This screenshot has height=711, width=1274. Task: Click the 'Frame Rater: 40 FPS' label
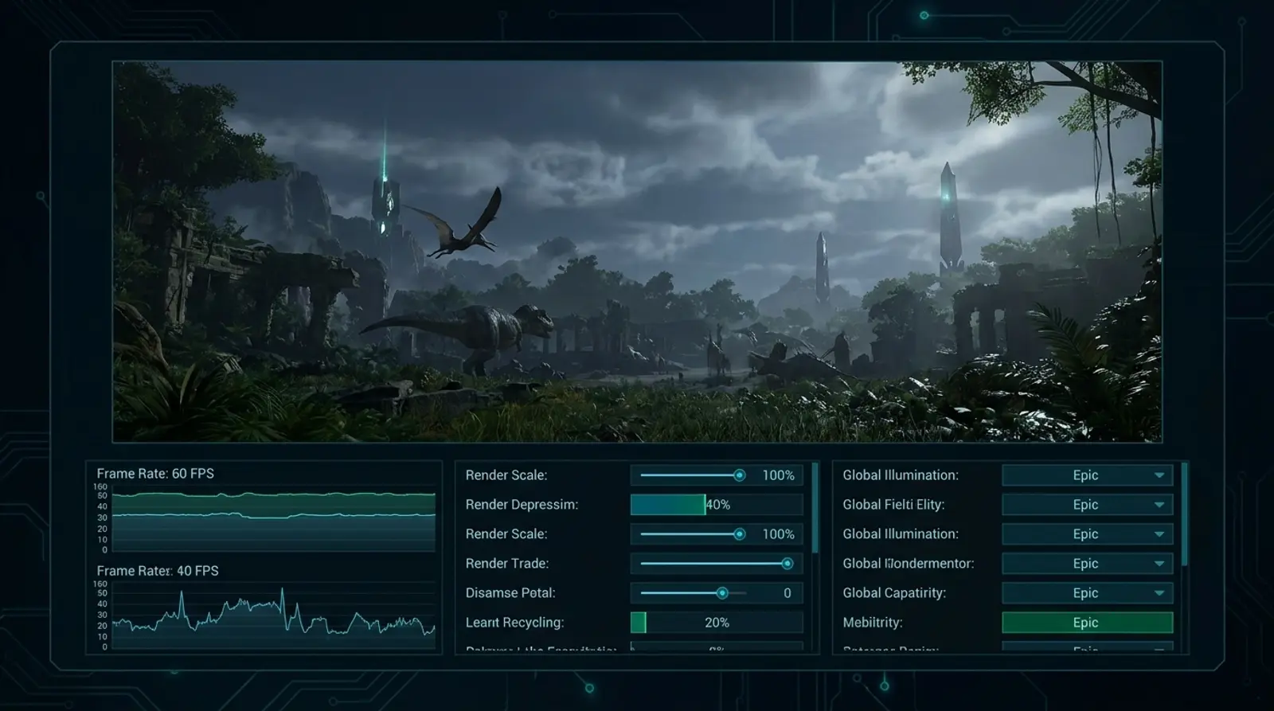click(x=158, y=571)
